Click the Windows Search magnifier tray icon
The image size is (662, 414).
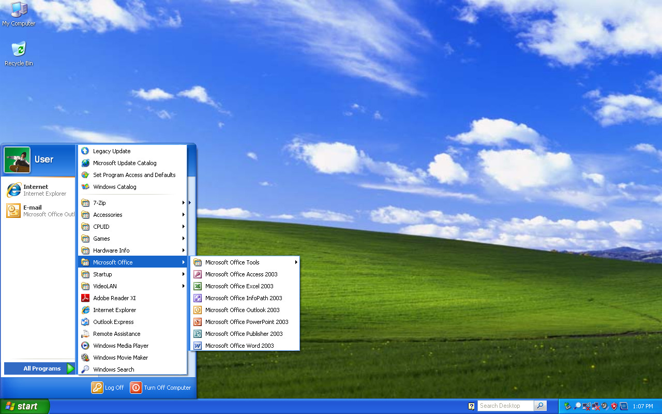pos(577,406)
